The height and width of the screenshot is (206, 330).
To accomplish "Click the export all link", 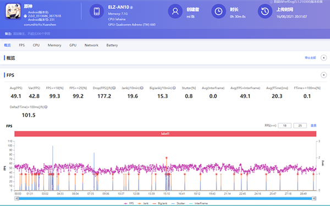I will (x=310, y=58).
